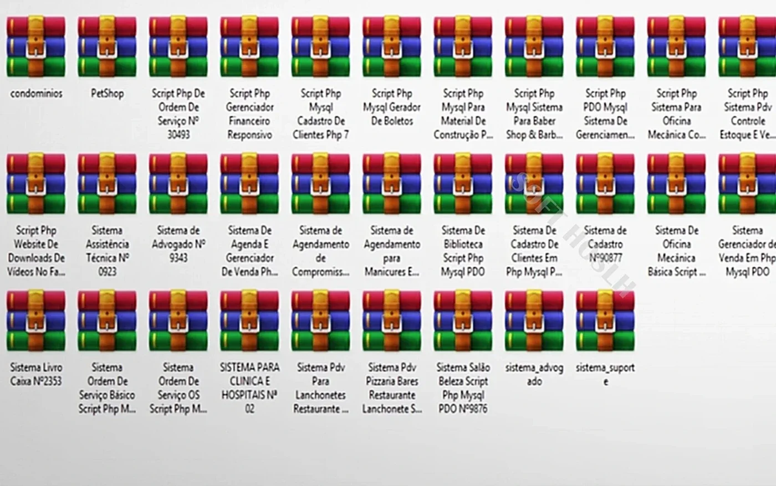
Task: Click Sistema De Cadastro De Clientes archive icon
Action: point(534,184)
